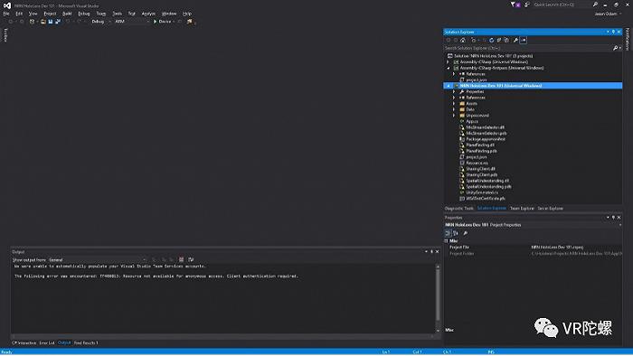Image resolution: width=633 pixels, height=356 pixels.
Task: Open the Analyze menu
Action: click(x=148, y=14)
